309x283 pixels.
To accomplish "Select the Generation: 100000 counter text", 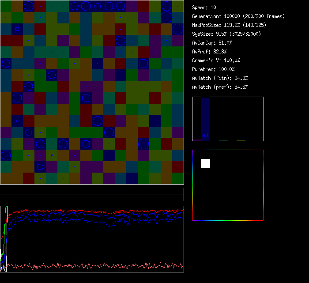I will (x=238, y=16).
